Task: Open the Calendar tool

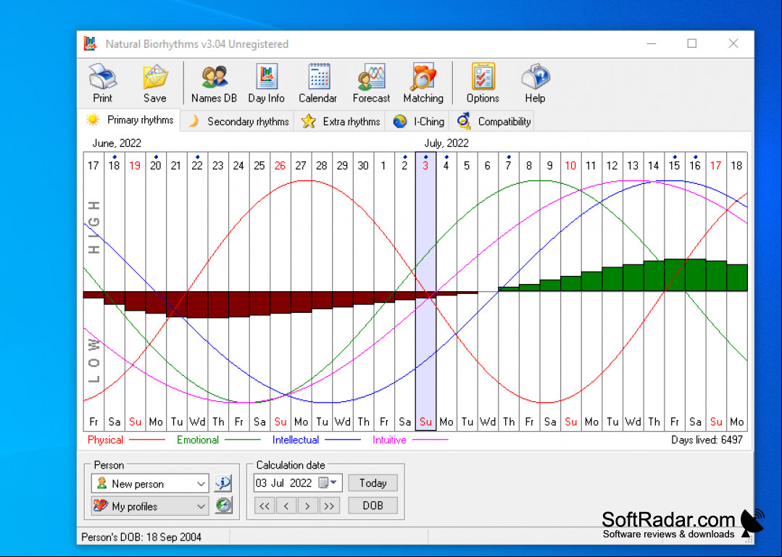Action: coord(318,83)
